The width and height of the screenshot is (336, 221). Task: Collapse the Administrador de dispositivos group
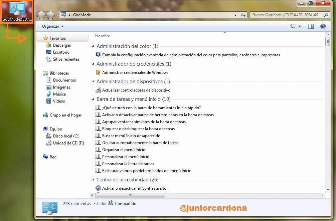tap(93, 81)
